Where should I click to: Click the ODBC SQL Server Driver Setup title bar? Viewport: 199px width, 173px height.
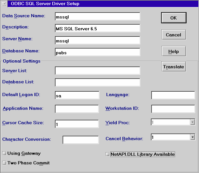pyautogui.click(x=103, y=4)
